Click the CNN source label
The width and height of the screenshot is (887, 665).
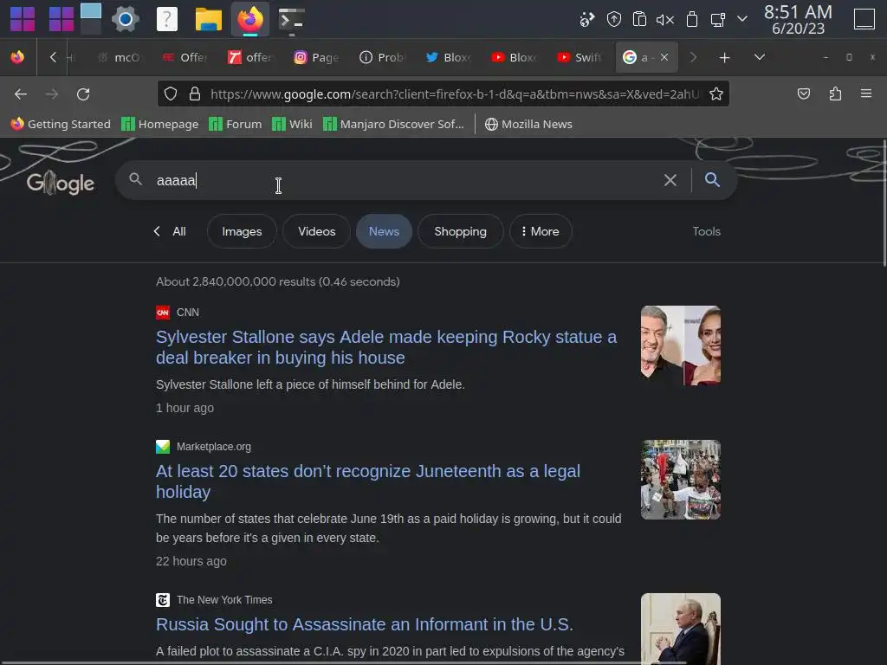[187, 312]
